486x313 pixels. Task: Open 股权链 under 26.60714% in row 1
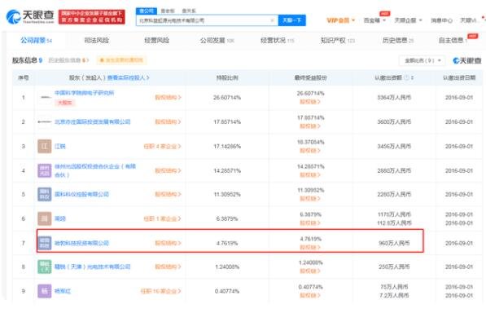(310, 102)
